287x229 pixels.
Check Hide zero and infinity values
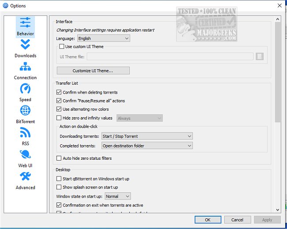point(59,118)
